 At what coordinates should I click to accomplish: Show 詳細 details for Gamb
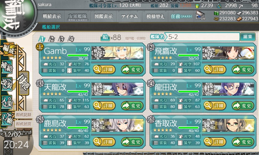click(104, 69)
